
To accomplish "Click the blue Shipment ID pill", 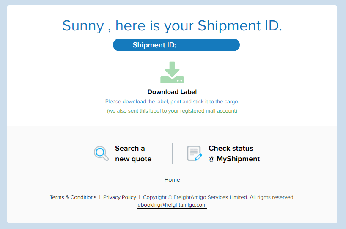I will [x=176, y=45].
